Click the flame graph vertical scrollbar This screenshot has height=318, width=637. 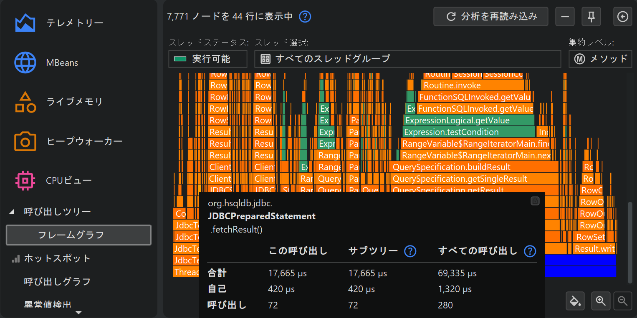(x=630, y=242)
